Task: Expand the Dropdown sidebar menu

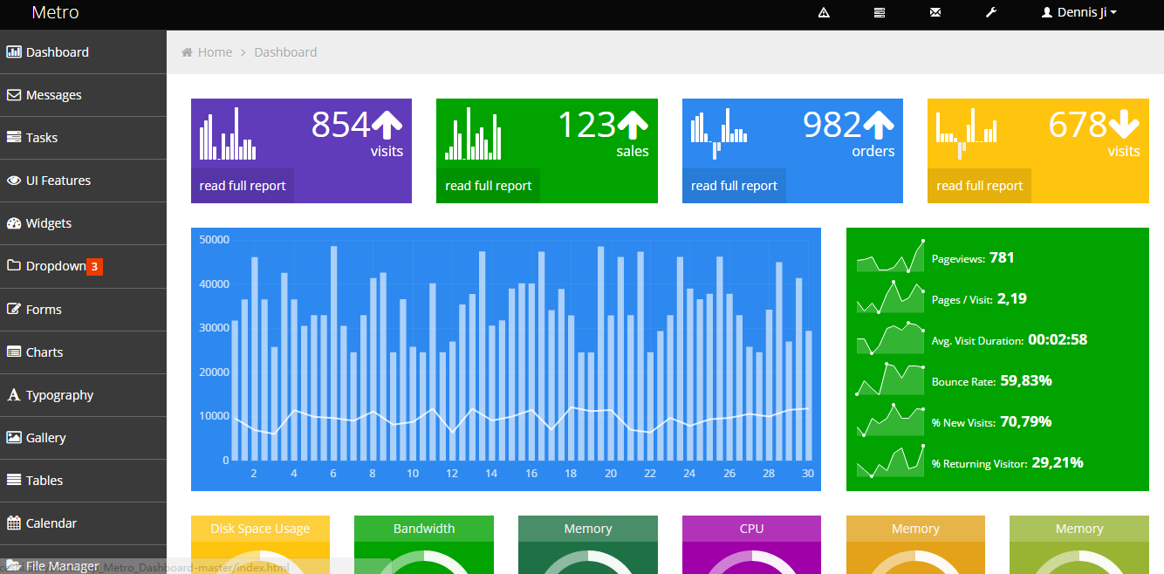Action: [83, 266]
